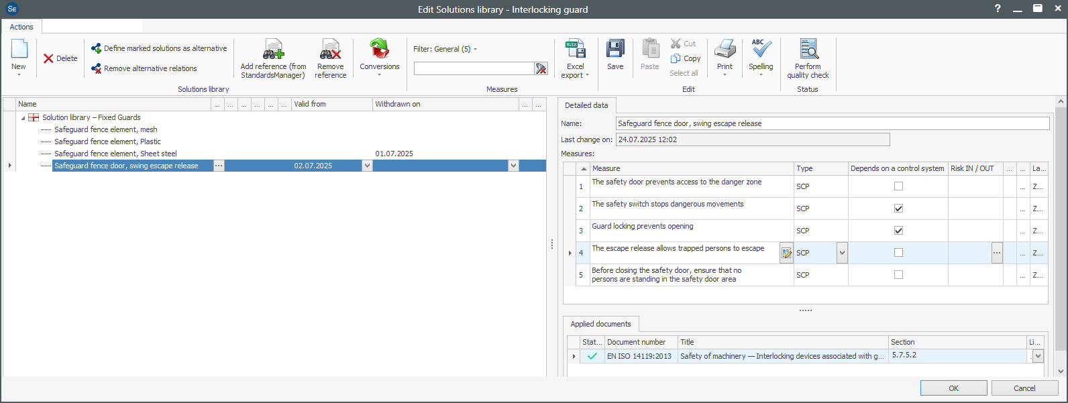Open the Valid from date dropdown
Image resolution: width=1068 pixels, height=403 pixels.
coord(367,166)
